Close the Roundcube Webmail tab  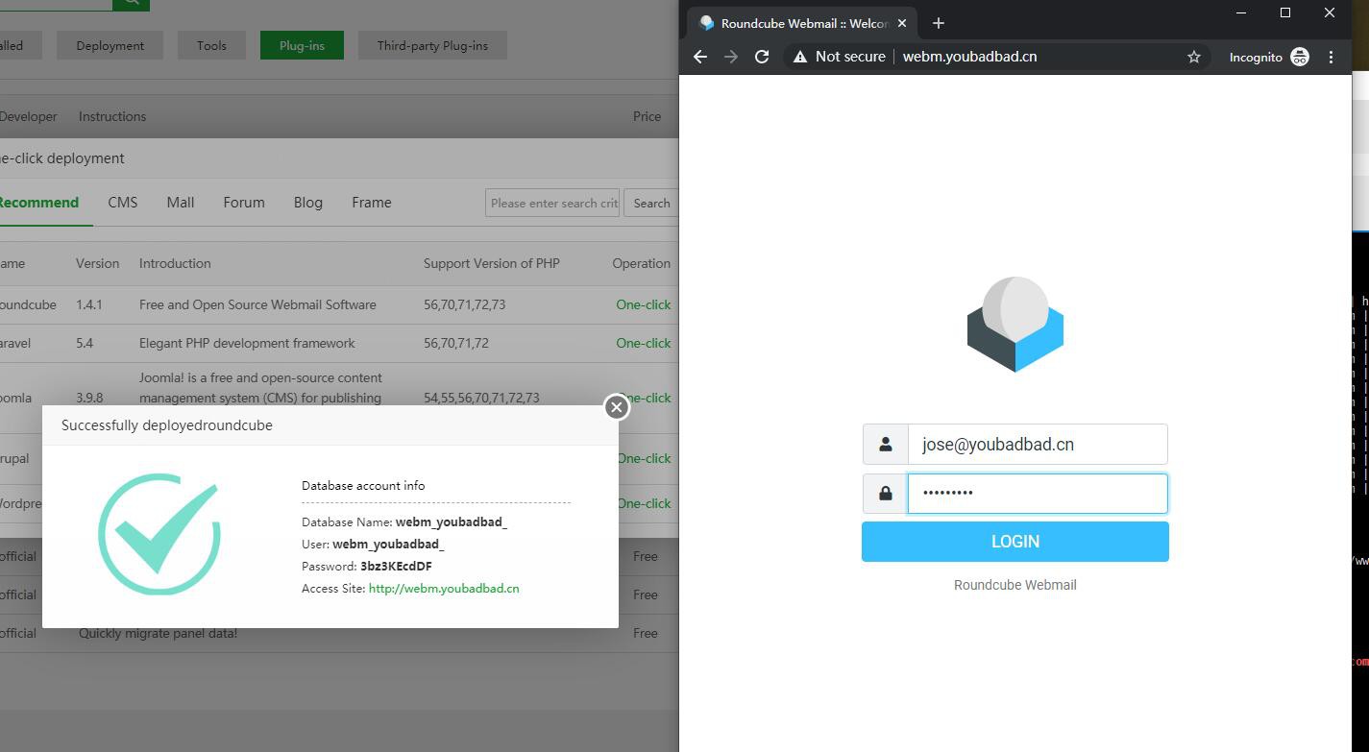pos(901,23)
